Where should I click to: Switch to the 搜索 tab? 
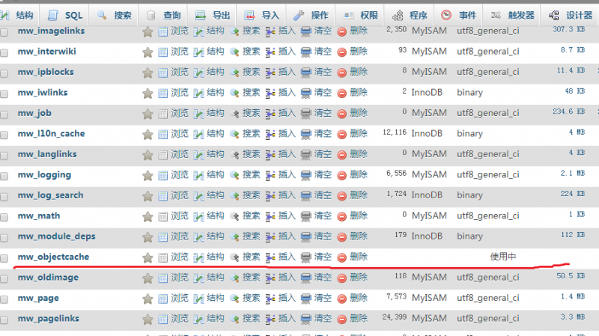(115, 15)
